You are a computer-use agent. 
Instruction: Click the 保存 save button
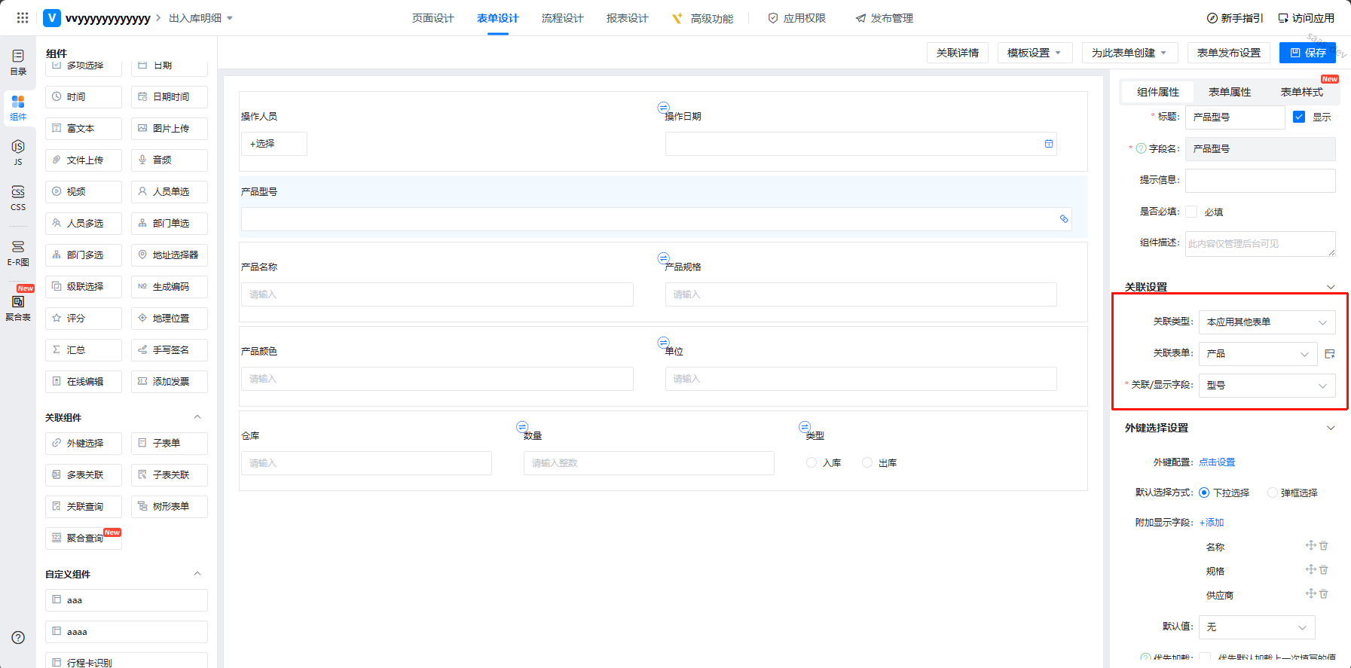pyautogui.click(x=1307, y=53)
